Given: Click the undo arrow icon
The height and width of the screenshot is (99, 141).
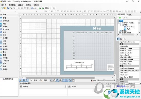Looking at the screenshot, I should coord(32,8).
